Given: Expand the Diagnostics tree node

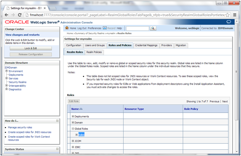Looking at the screenshot, I should point(6,89).
